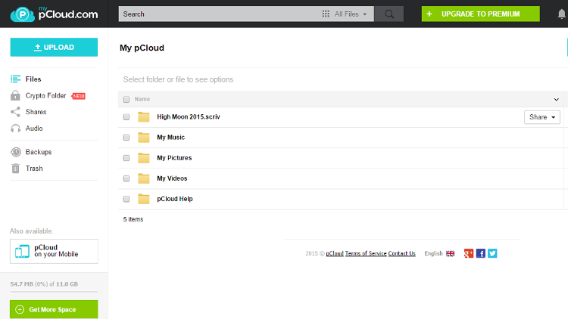Go to Audio in sidebar
Image resolution: width=568 pixels, height=319 pixels.
[x=34, y=129]
